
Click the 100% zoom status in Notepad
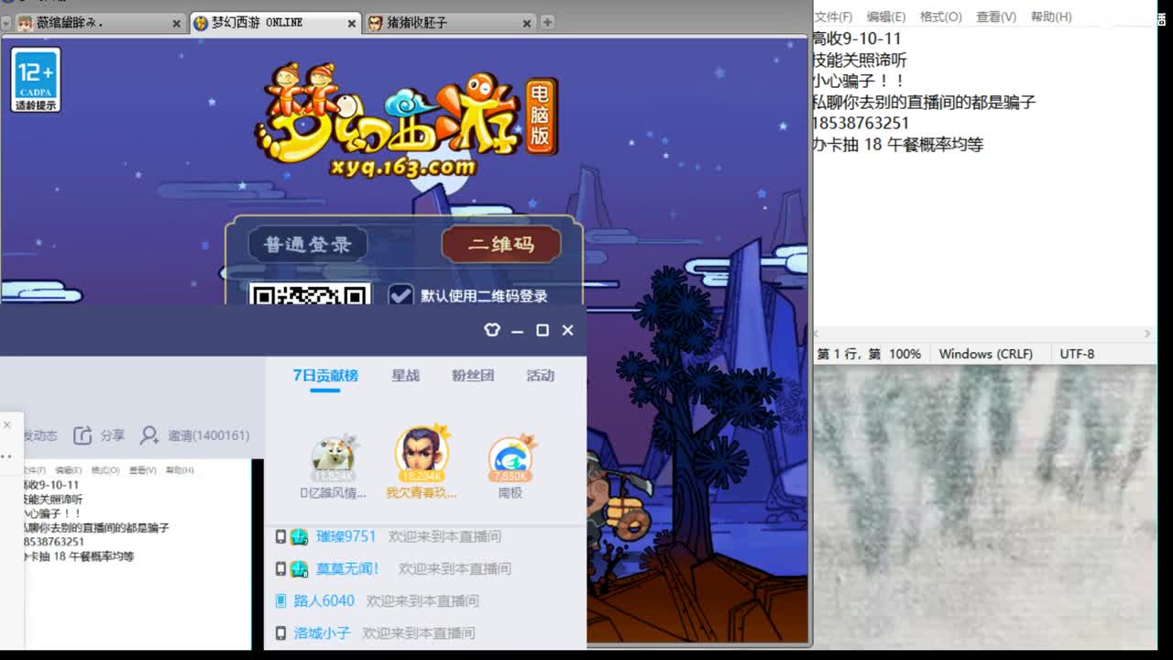[x=904, y=354]
